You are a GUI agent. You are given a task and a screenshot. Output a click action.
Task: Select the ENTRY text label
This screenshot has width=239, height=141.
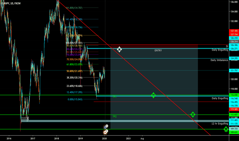pos(158,51)
